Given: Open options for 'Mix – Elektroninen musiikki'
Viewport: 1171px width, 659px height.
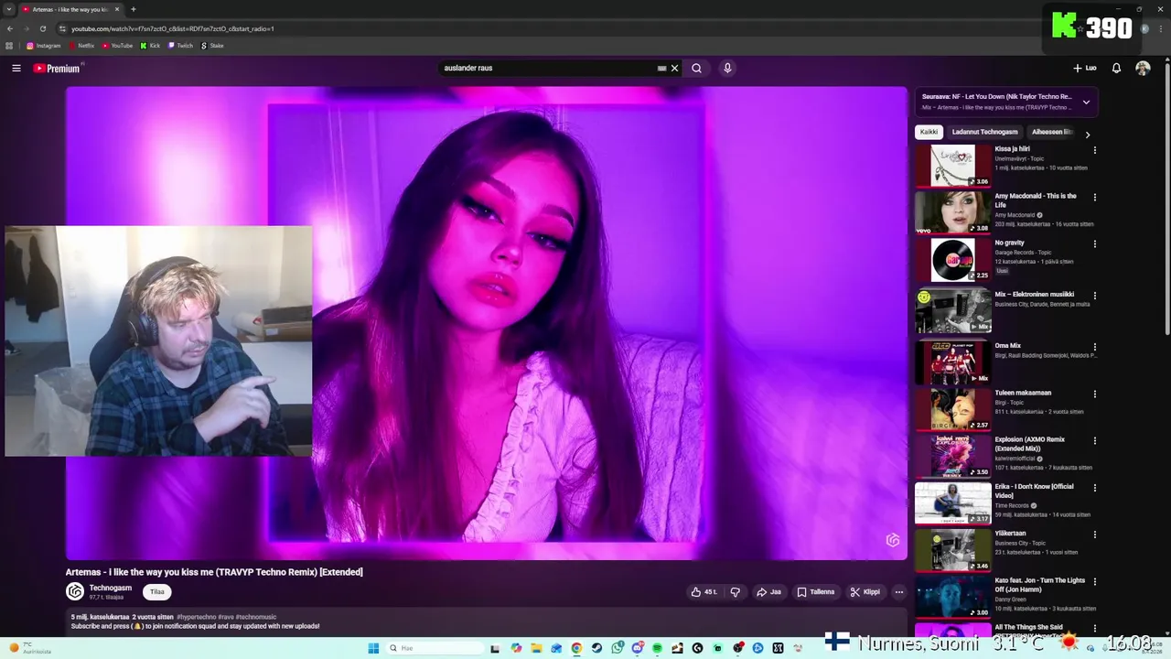Looking at the screenshot, I should (x=1094, y=296).
